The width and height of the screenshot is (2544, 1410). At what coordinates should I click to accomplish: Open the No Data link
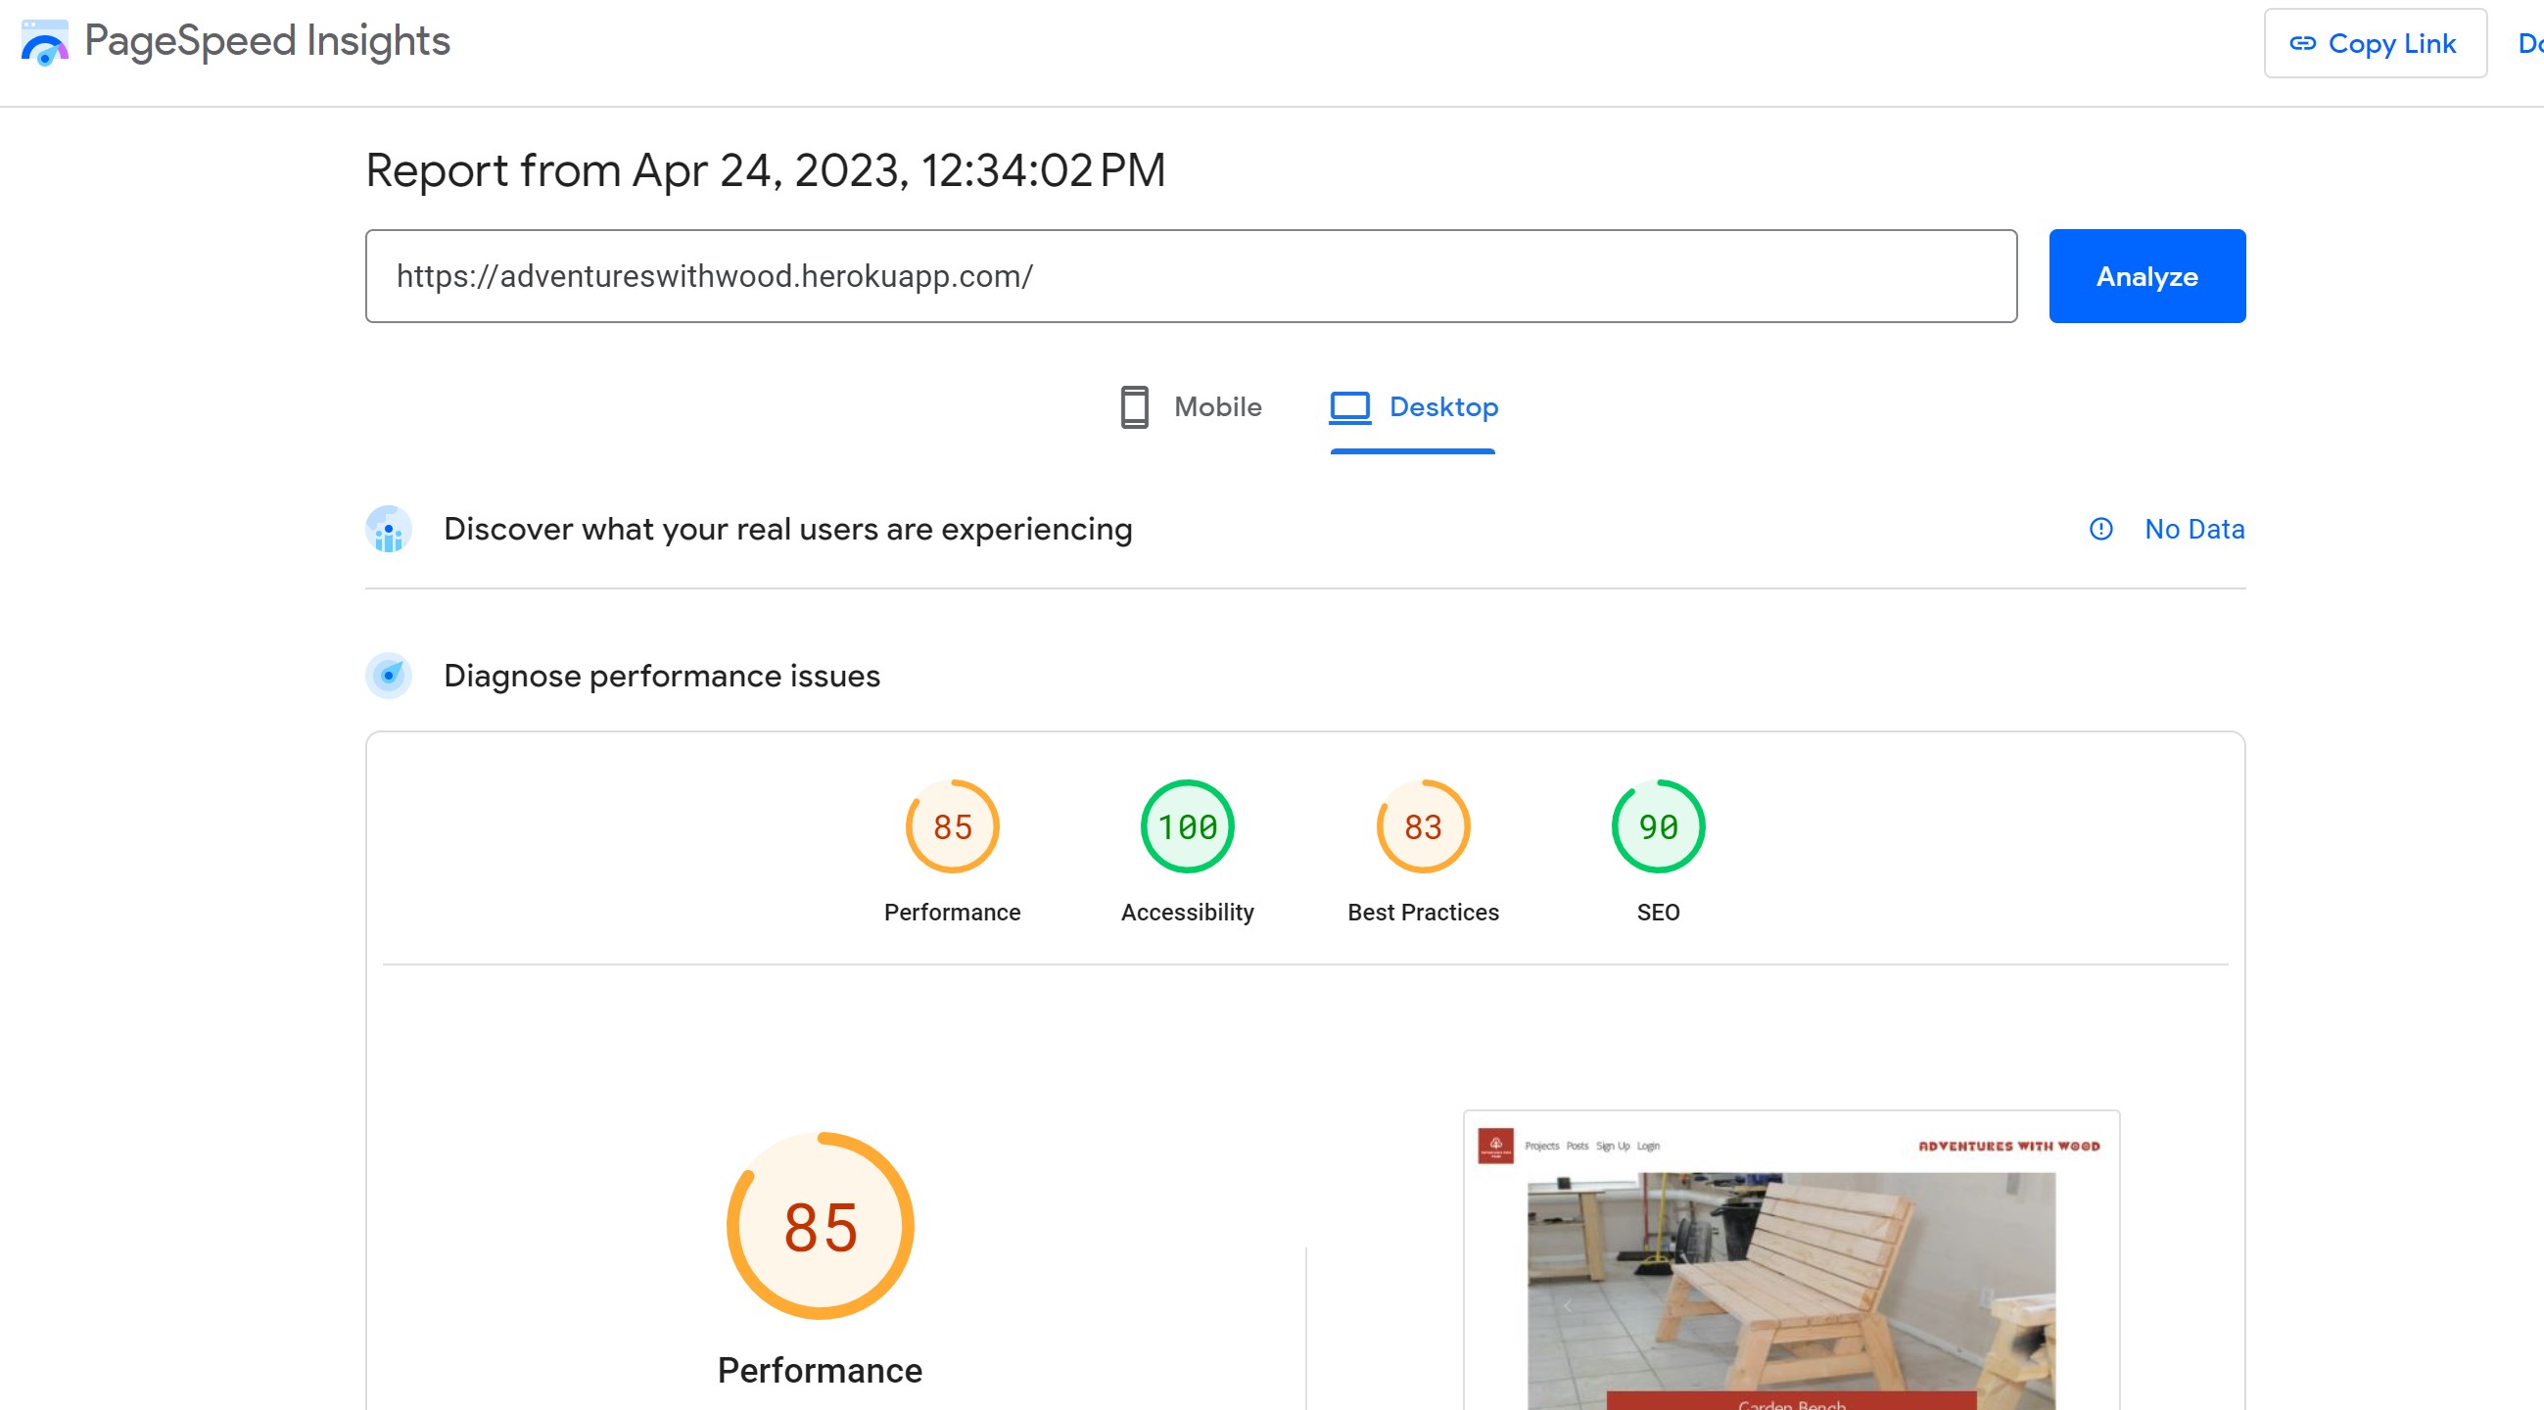coord(2193,530)
